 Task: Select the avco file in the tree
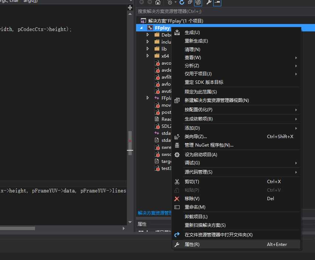pyautogui.click(x=163, y=63)
